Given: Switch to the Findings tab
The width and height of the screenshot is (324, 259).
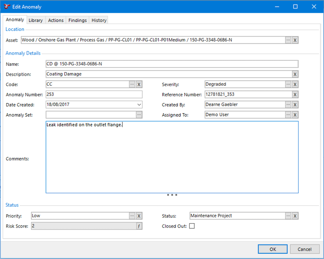Looking at the screenshot, I should 77,20.
